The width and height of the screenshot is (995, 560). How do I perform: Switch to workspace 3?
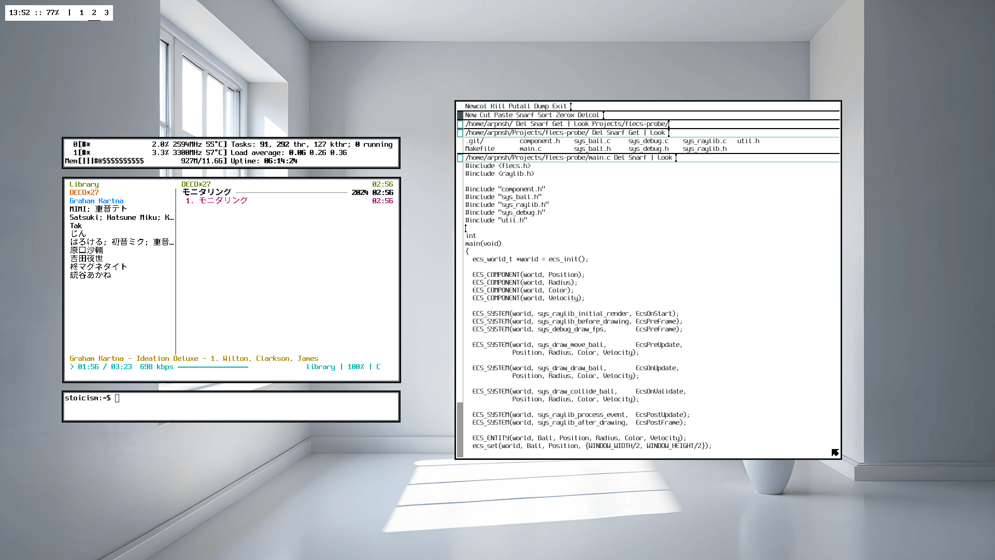(x=107, y=12)
